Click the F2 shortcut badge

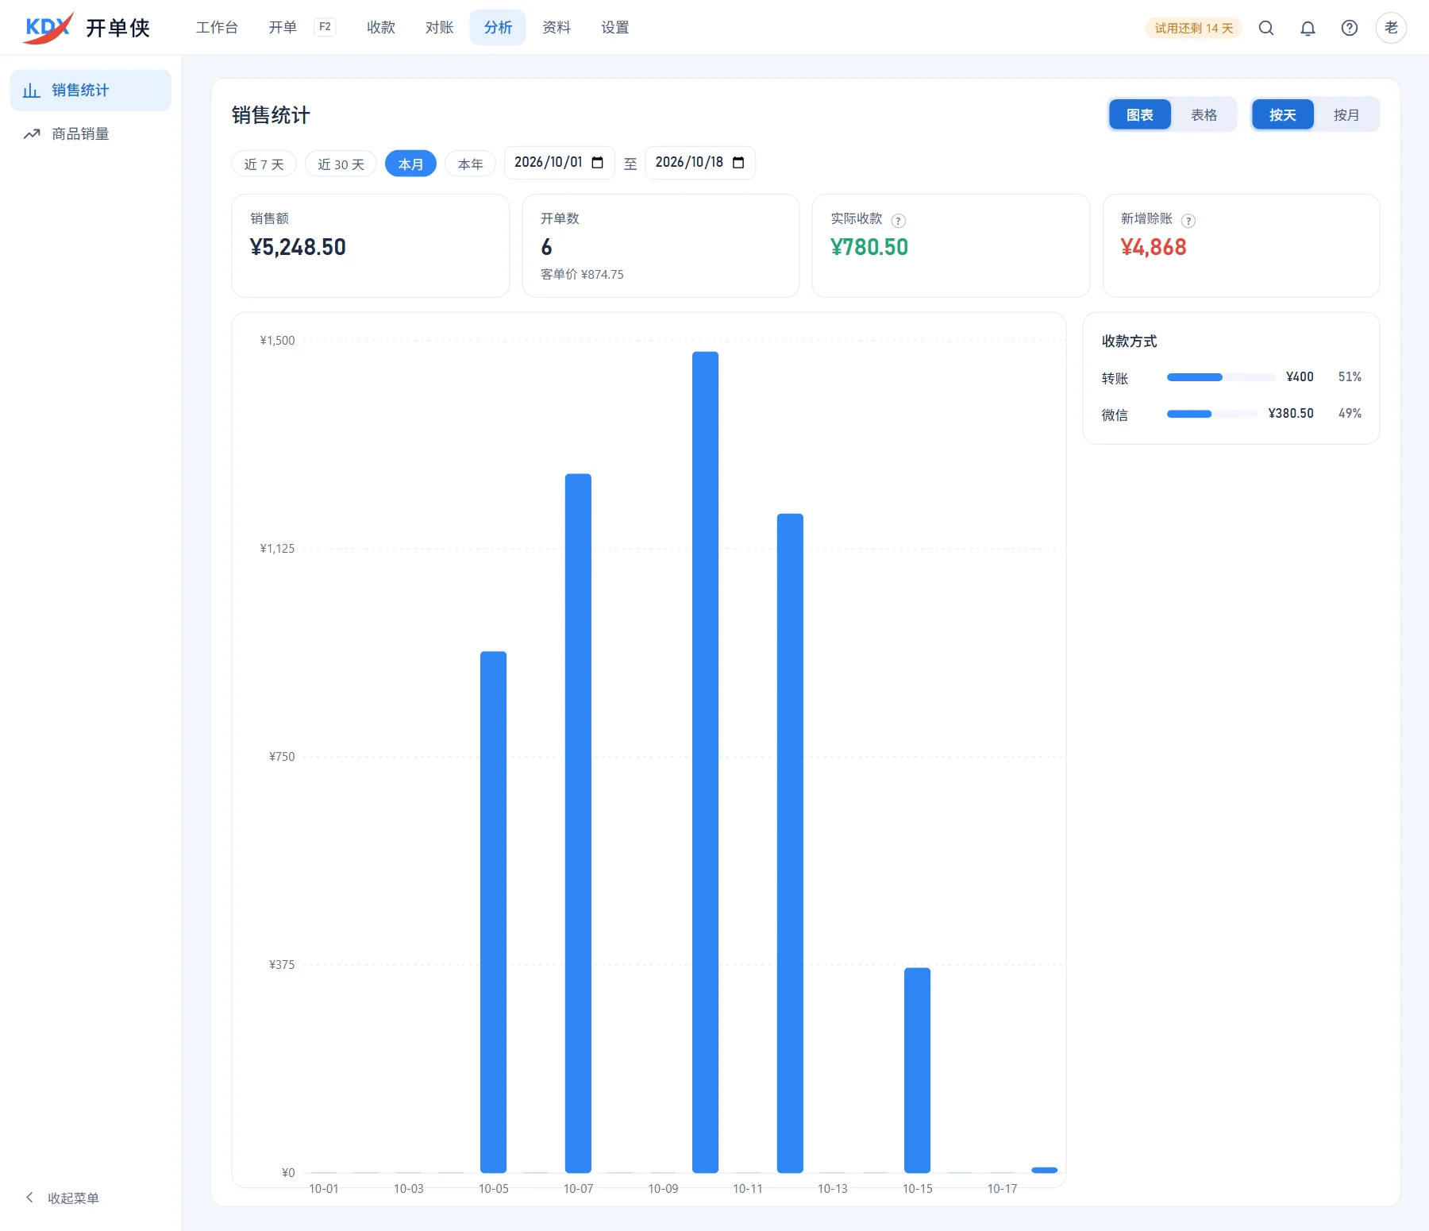point(325,27)
